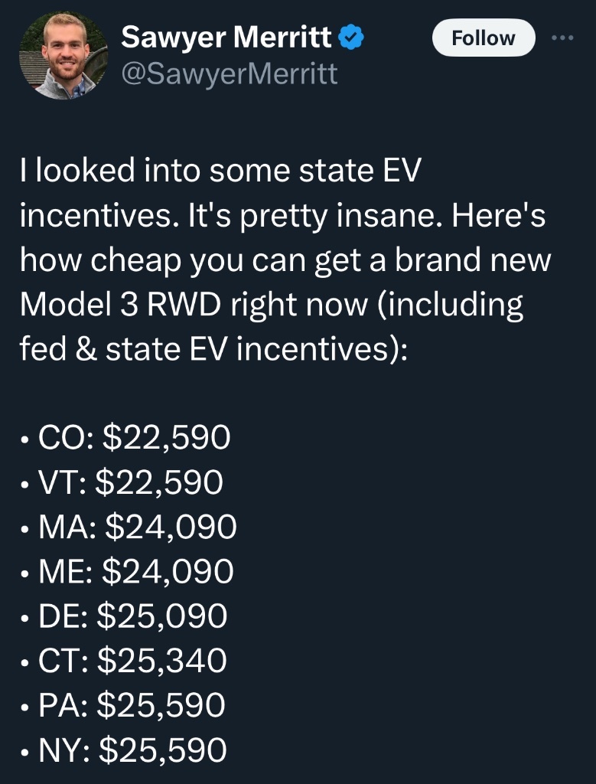596x784 pixels.
Task: Click the 'I looked into some state EV' line
Action: click(220, 171)
